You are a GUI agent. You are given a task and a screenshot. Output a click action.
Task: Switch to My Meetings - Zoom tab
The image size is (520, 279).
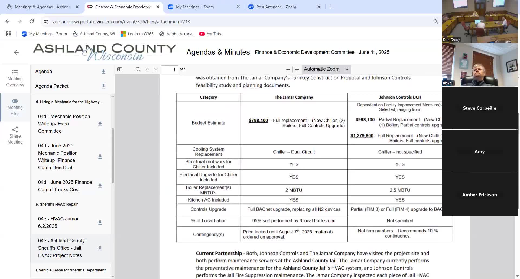(x=195, y=7)
